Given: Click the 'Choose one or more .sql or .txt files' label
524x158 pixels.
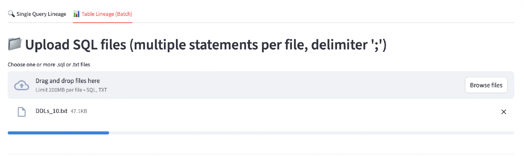Looking at the screenshot, I should [x=49, y=64].
